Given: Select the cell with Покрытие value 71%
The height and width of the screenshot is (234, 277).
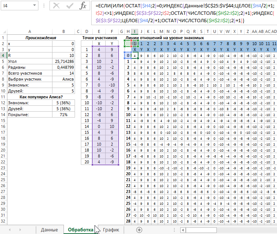Looking at the screenshot, I should (64, 115).
